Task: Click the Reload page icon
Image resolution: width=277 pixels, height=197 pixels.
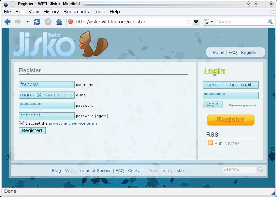Action: (37, 22)
